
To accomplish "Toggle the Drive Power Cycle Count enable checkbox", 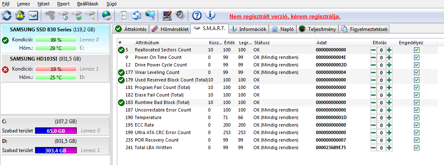I will click(416, 65).
